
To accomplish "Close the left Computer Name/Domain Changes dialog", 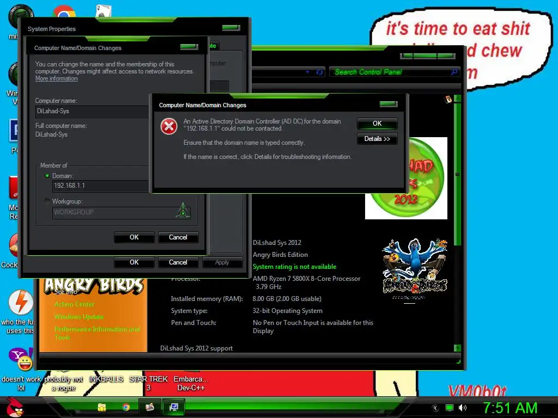I will coord(189,47).
